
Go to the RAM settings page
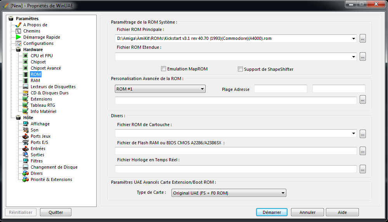point(35,80)
